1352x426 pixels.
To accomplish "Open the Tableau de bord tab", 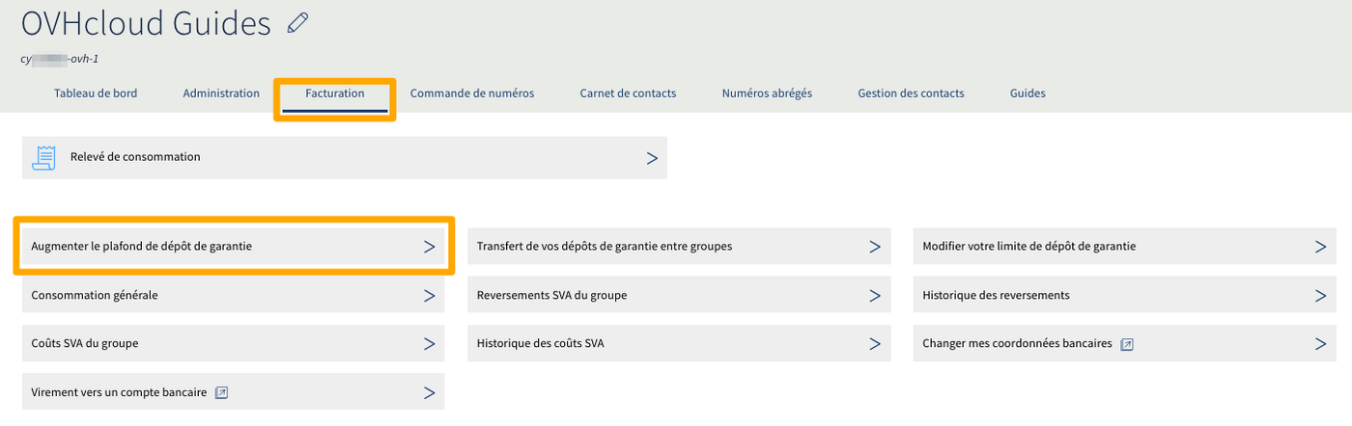I will [x=96, y=93].
